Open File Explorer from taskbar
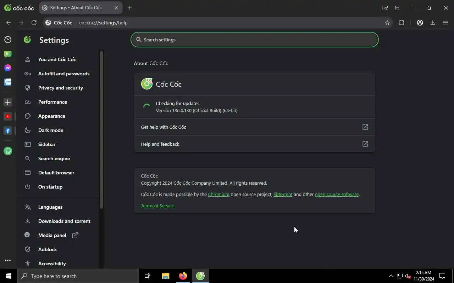 (165, 276)
